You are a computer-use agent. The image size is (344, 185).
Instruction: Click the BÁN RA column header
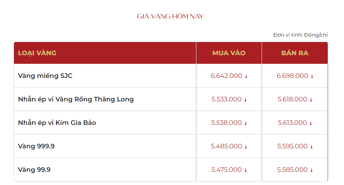(x=295, y=53)
